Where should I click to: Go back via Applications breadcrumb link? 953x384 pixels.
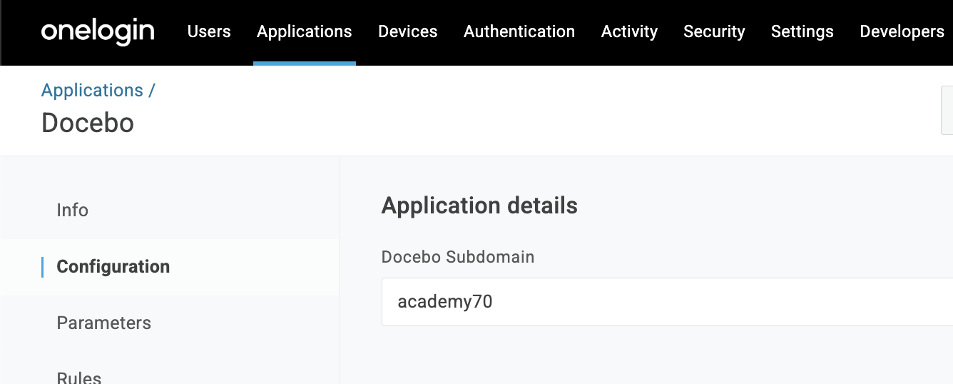pyautogui.click(x=92, y=91)
